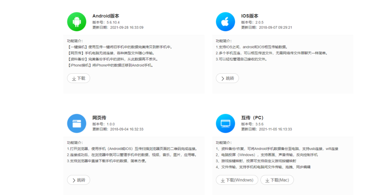Screen dimensions: 378x195
Task: Open 网页传 using its 跳转 button
Action: (x=79, y=180)
